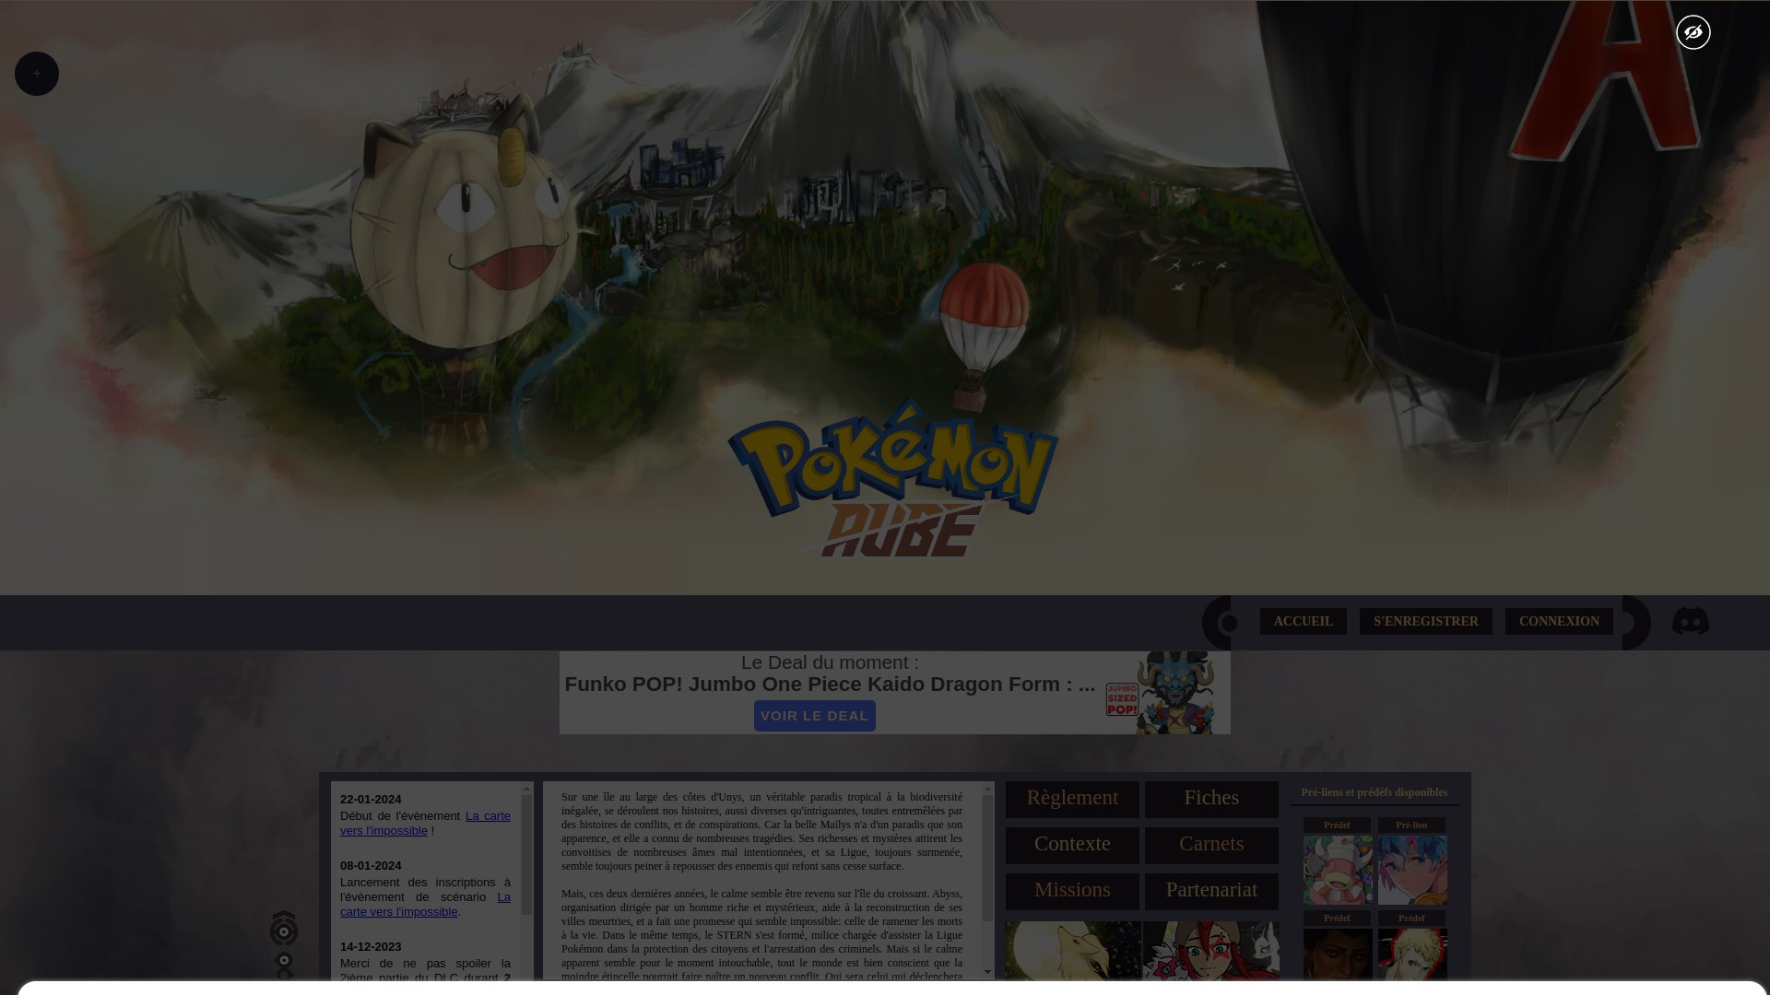The height and width of the screenshot is (995, 1770).
Task: Click the news panel scroll-up arrow
Action: pos(527,789)
